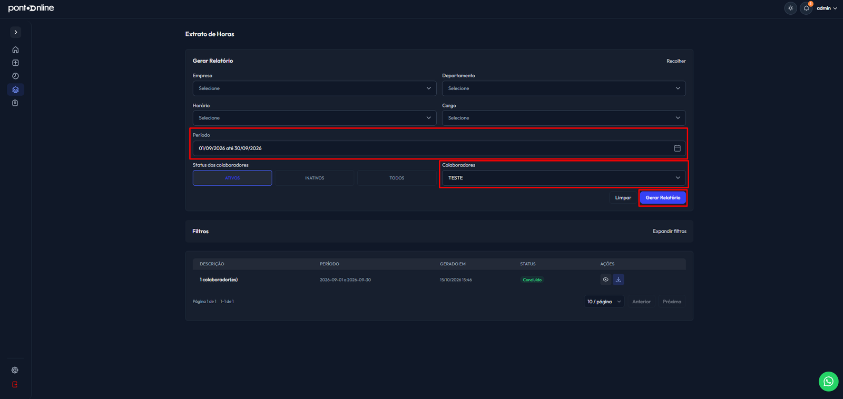Open the WhatsApp chat button
The width and height of the screenshot is (843, 399).
click(828, 382)
